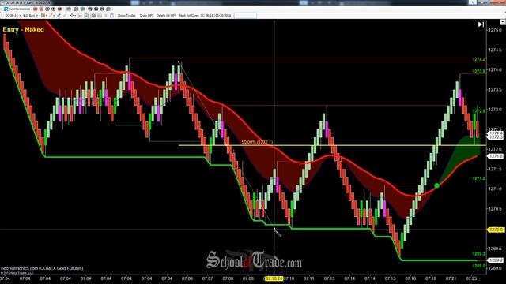The height and width of the screenshot is (284, 506).
Task: Click the green dot marker on the moving average
Action: [436, 185]
